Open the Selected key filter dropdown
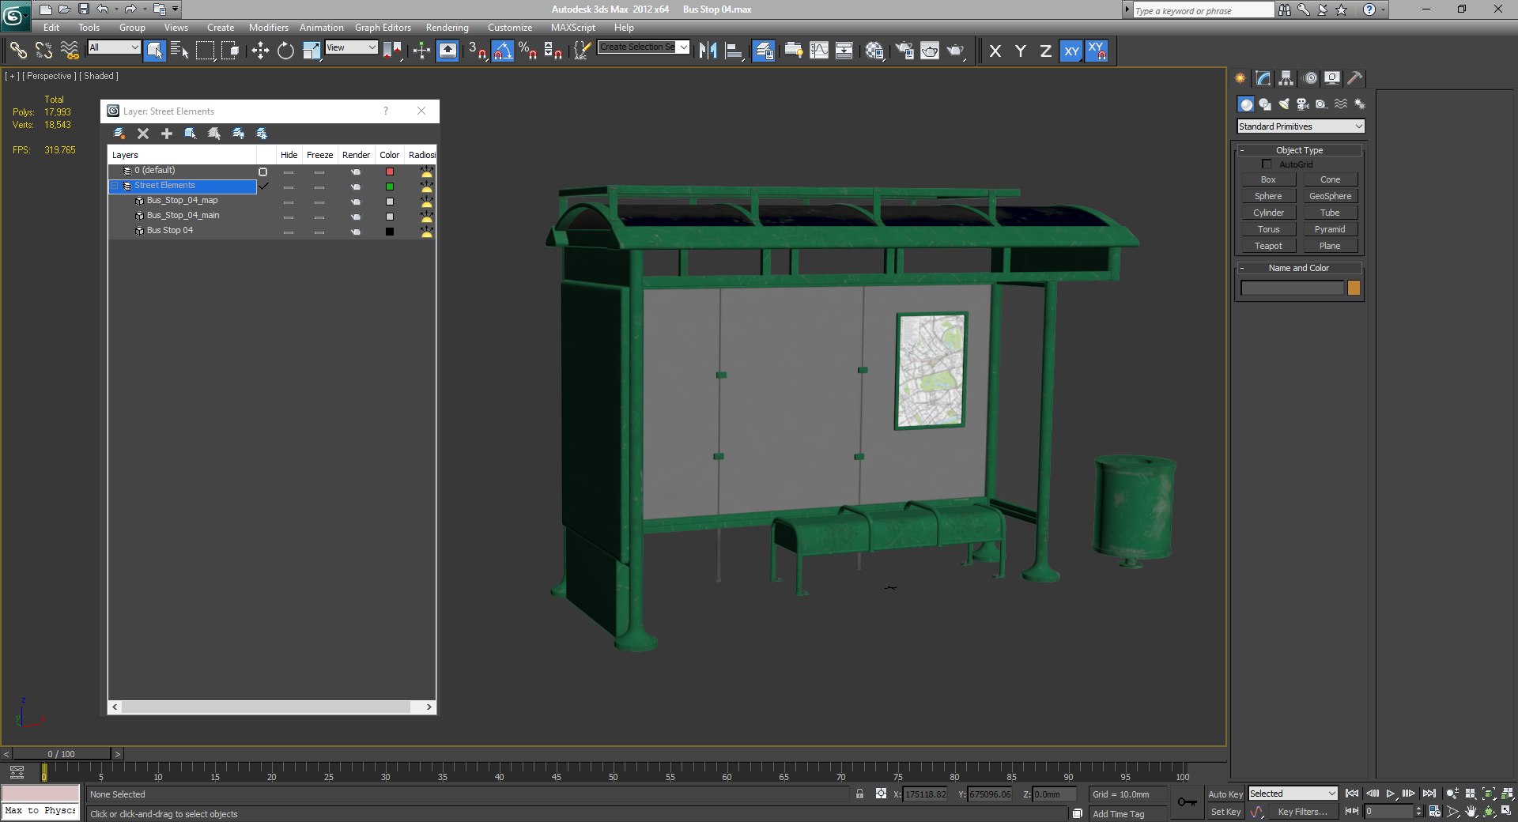The width and height of the screenshot is (1518, 822). coord(1293,794)
